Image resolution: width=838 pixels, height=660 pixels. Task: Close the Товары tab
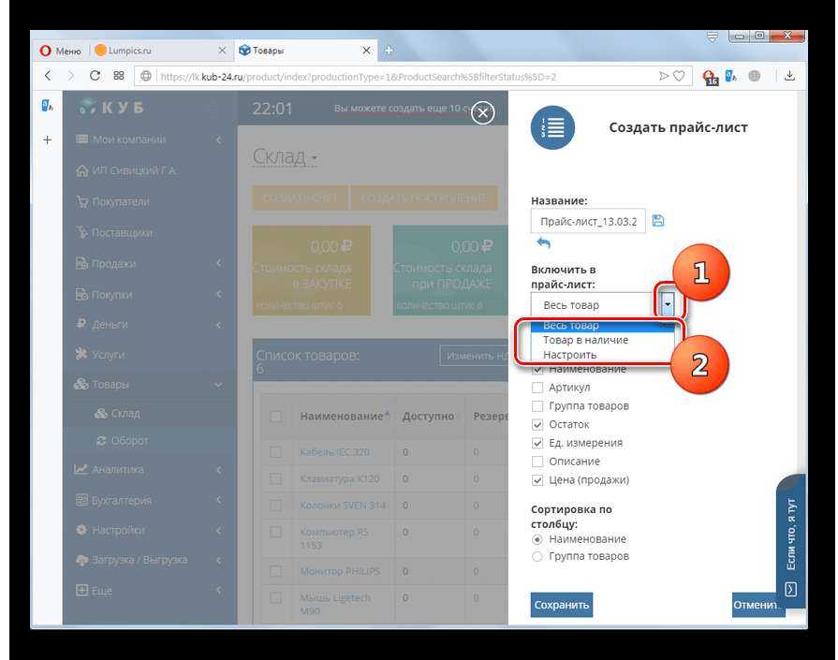366,51
